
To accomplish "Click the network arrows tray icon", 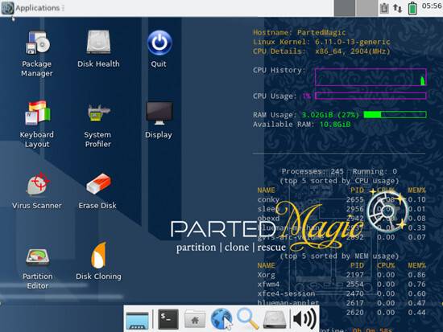I will point(398,8).
